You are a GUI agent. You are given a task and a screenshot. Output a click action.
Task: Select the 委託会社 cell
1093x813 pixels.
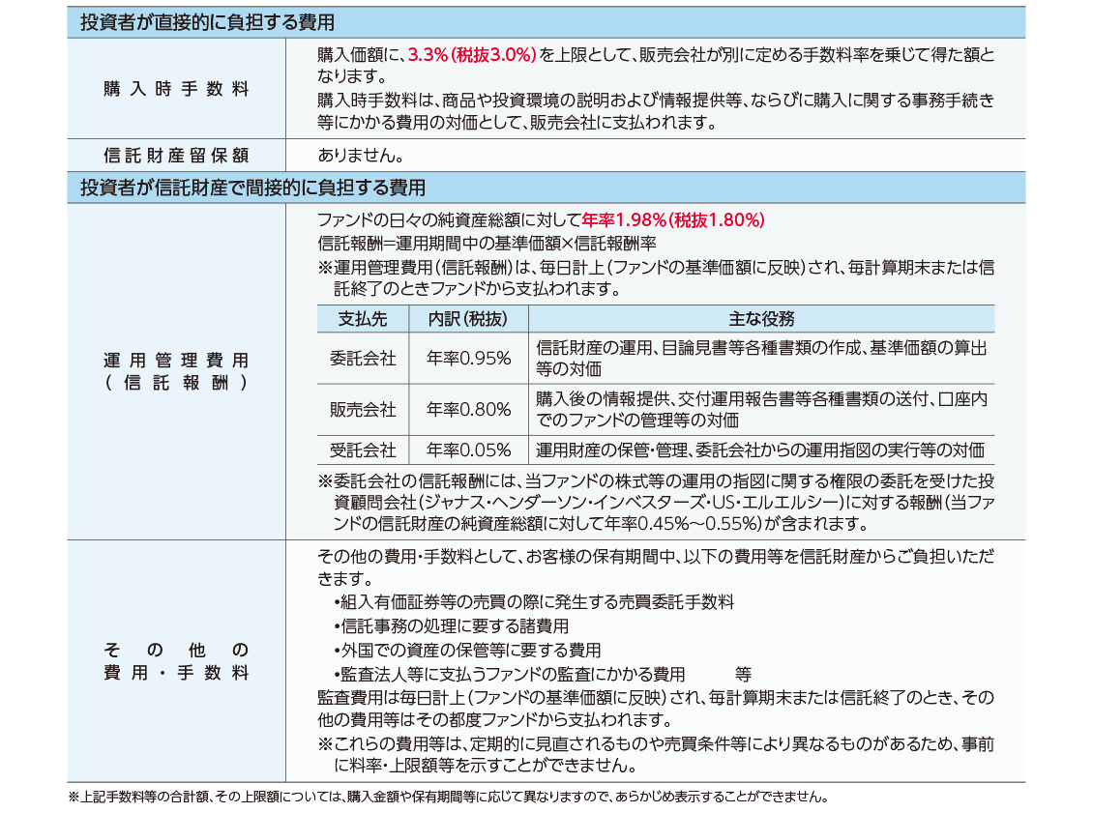coord(363,359)
